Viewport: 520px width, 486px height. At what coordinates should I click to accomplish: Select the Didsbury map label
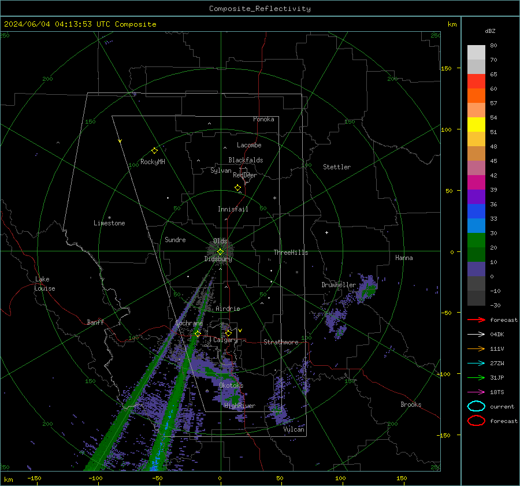pyautogui.click(x=218, y=259)
